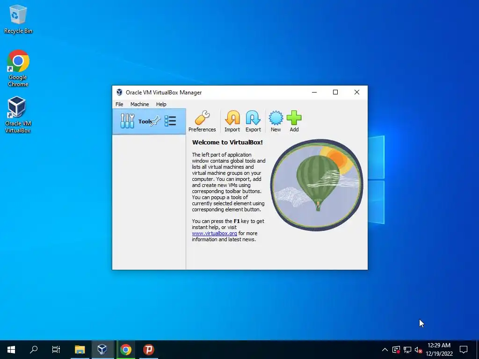The height and width of the screenshot is (359, 479).
Task: Close the VirtualBox Manager window
Action: click(356, 92)
